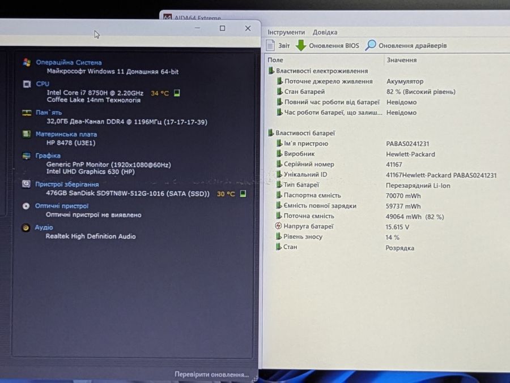Maximize the Speccy window
This screenshot has width=510, height=383.
coord(223,28)
